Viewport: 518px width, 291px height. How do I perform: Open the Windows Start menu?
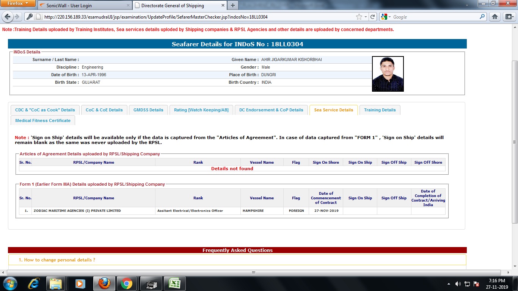pos(9,283)
